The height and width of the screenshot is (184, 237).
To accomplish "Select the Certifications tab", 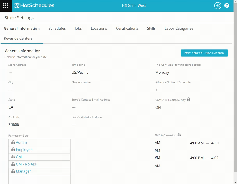I will pyautogui.click(x=127, y=28).
